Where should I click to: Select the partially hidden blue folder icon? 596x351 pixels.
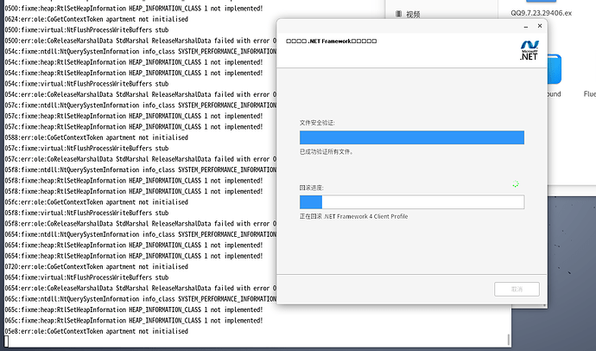point(555,69)
